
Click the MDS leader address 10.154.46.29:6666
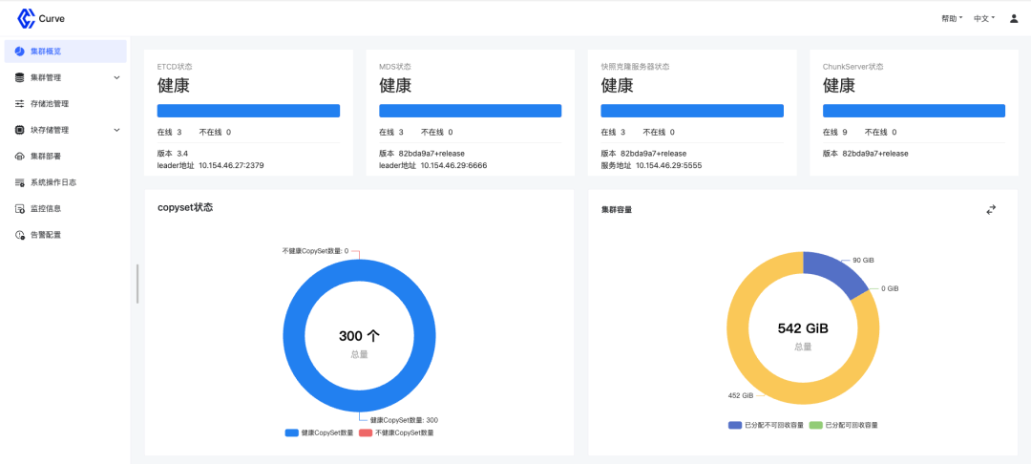[x=453, y=165]
